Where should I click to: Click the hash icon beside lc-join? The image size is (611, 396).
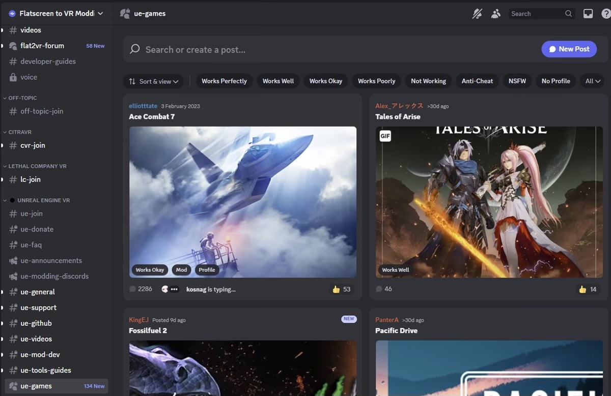coord(13,179)
